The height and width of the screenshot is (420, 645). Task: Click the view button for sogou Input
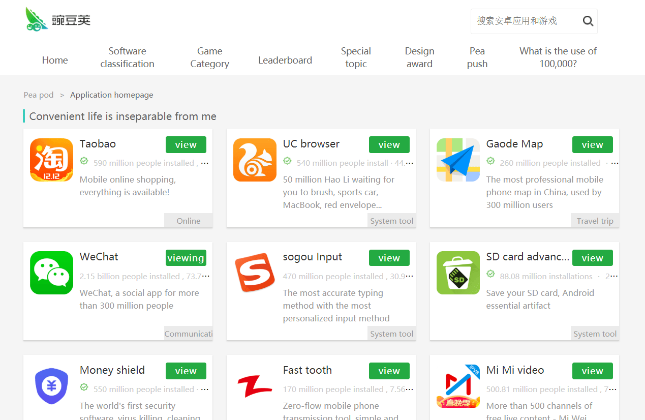point(389,258)
